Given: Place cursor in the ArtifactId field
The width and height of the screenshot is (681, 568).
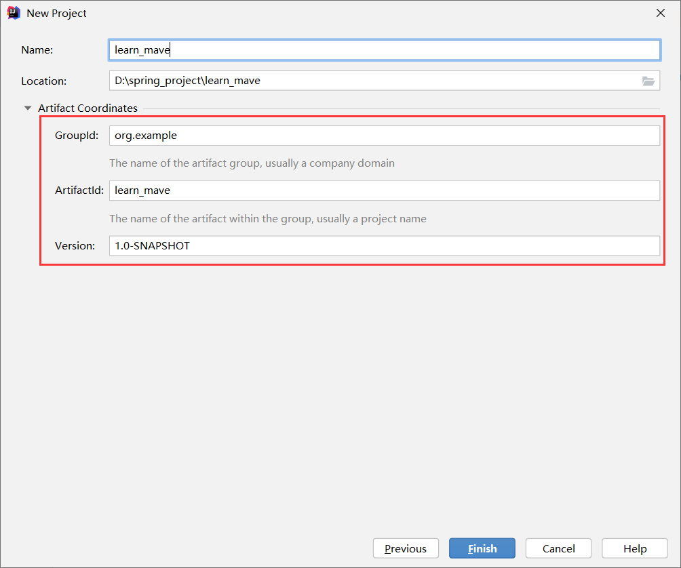Looking at the screenshot, I should pyautogui.click(x=384, y=190).
